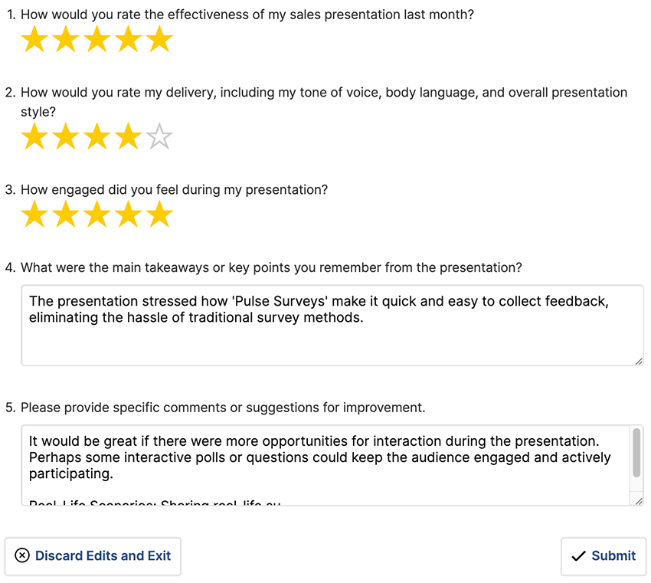The width and height of the screenshot is (651, 583).
Task: Click Discard Edits and Exit button
Action: click(93, 556)
